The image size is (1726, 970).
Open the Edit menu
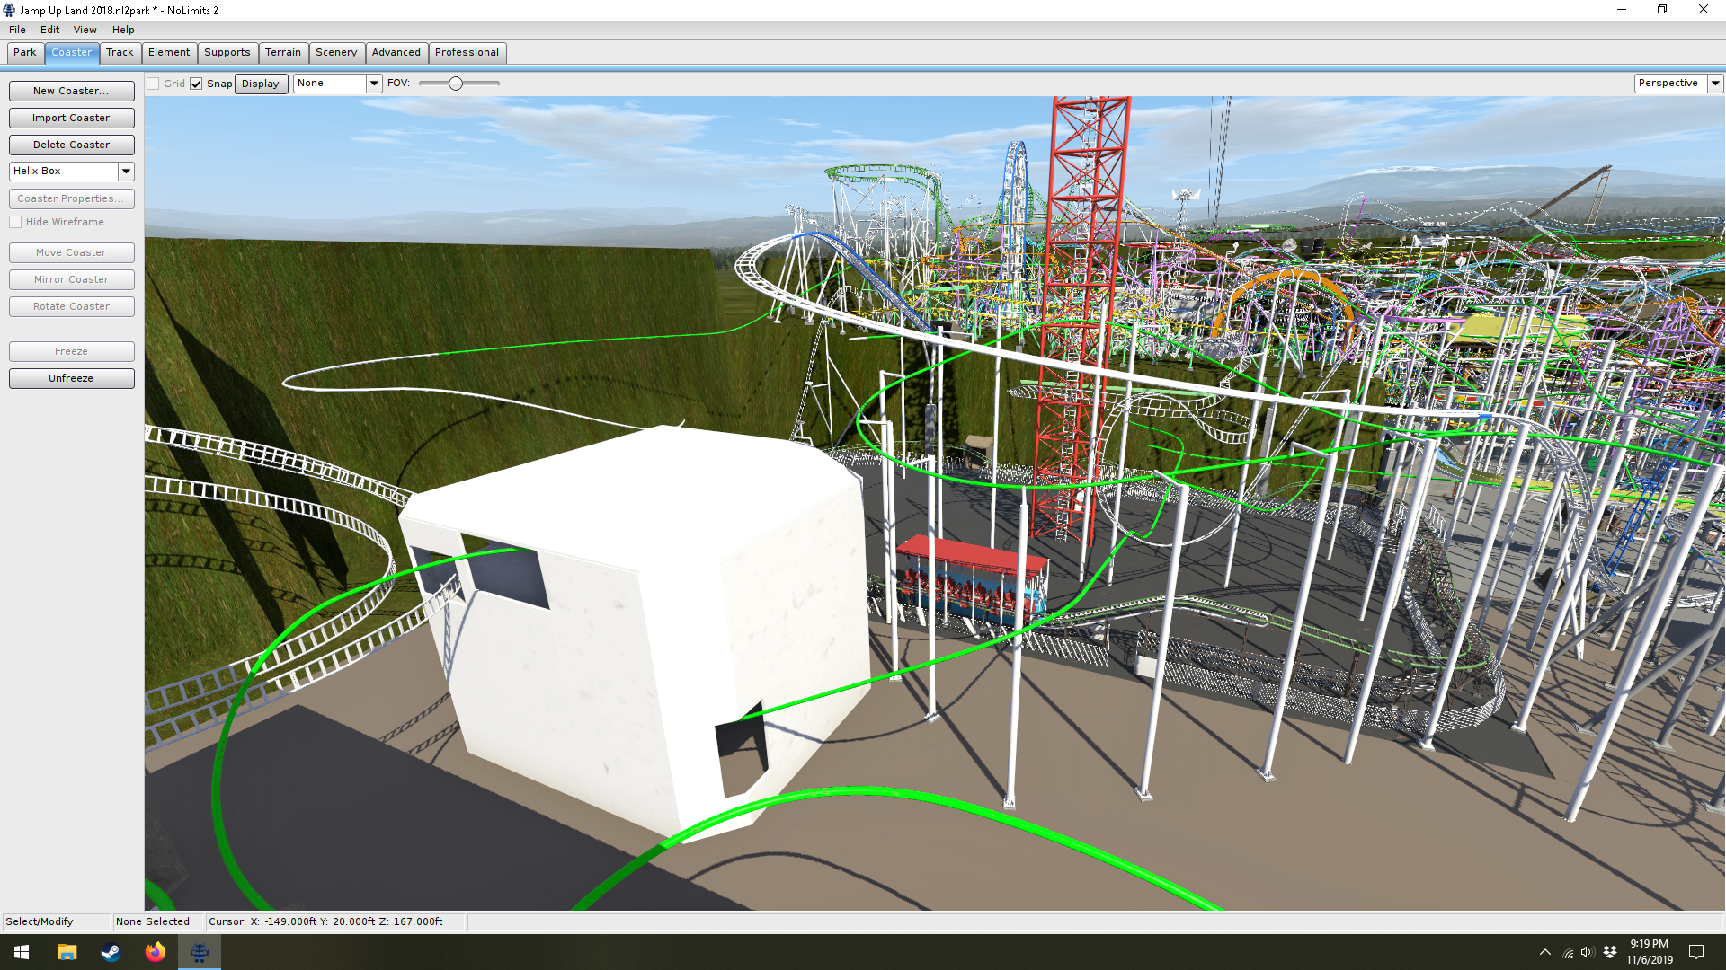[x=49, y=30]
